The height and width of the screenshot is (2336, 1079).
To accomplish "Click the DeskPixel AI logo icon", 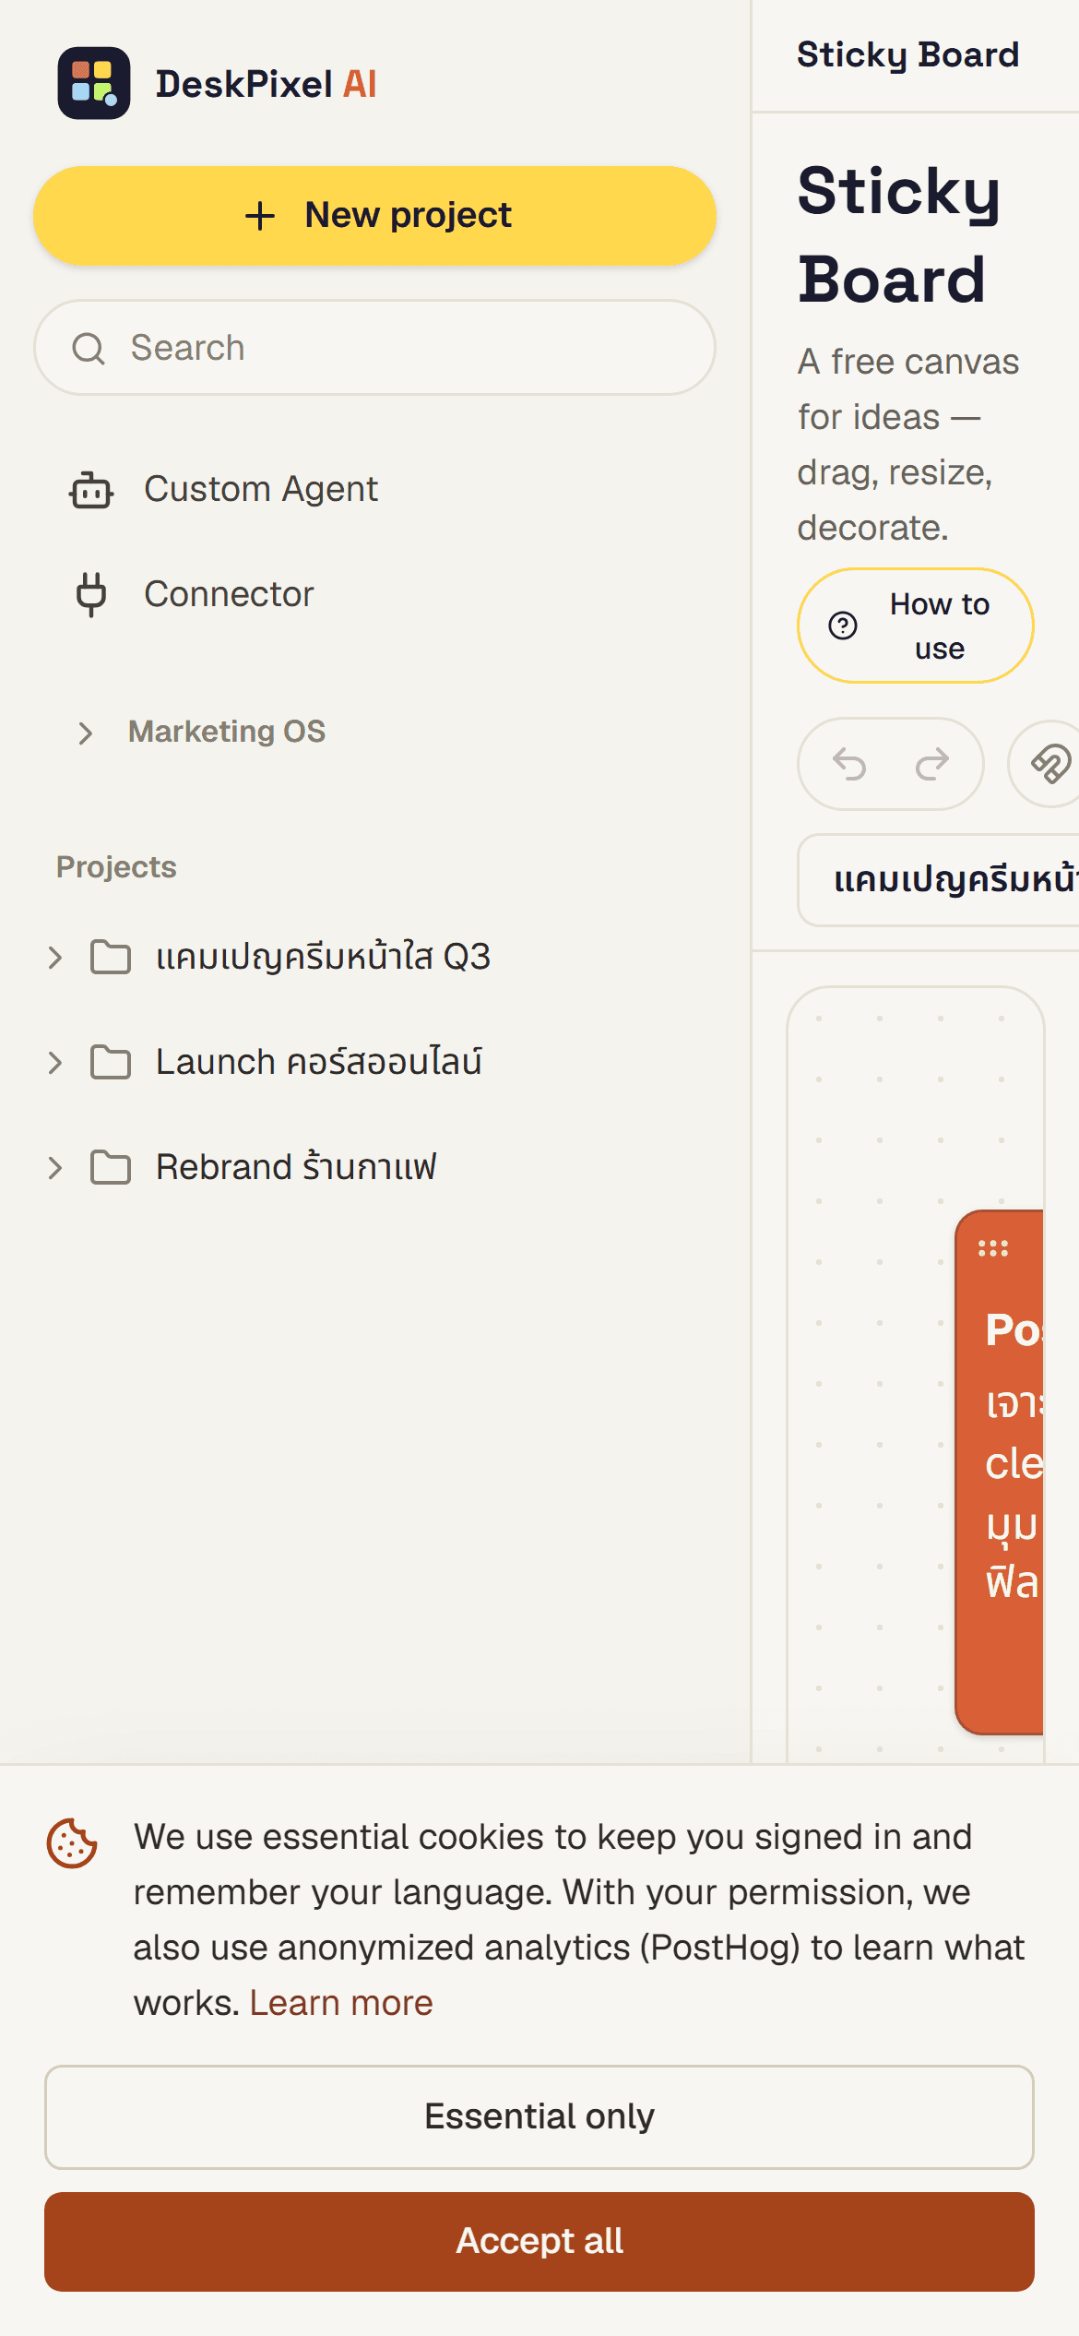I will click(93, 83).
